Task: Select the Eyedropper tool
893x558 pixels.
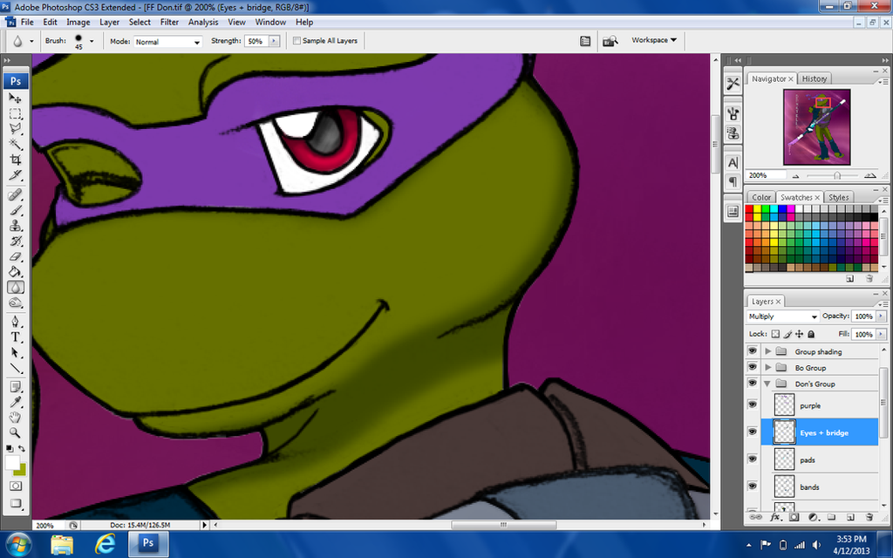Action: tap(16, 403)
